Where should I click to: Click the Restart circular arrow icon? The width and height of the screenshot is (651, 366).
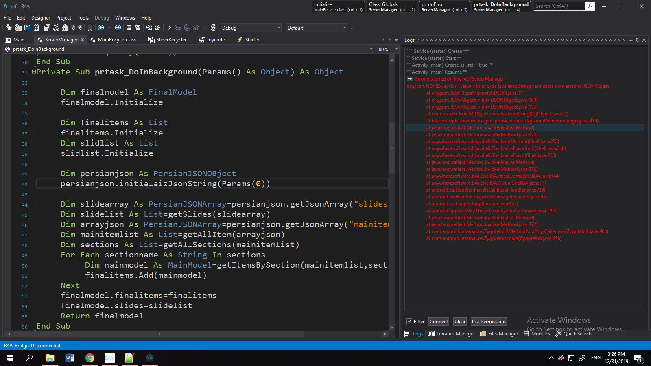(x=214, y=28)
